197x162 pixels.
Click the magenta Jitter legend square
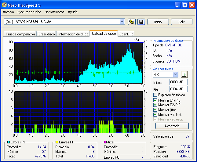106,142
